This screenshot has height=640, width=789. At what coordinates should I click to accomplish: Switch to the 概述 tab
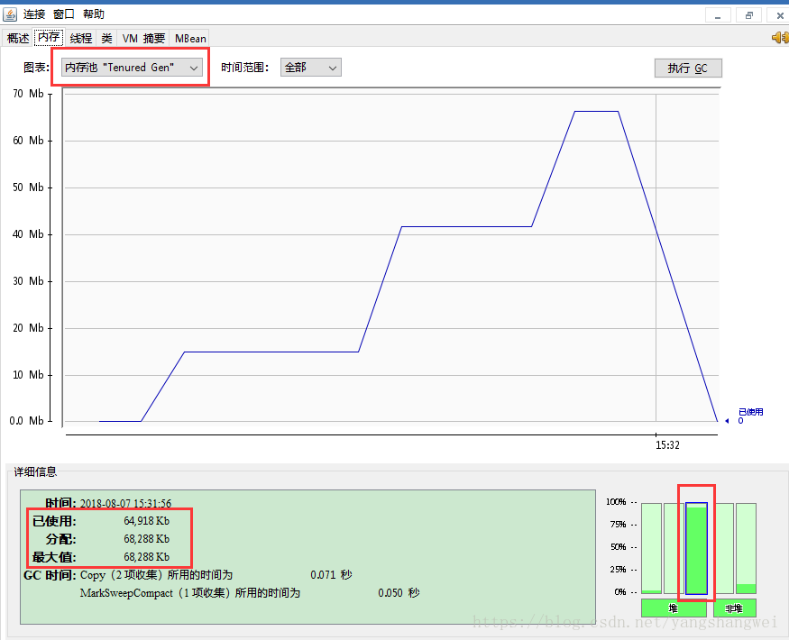coord(18,38)
